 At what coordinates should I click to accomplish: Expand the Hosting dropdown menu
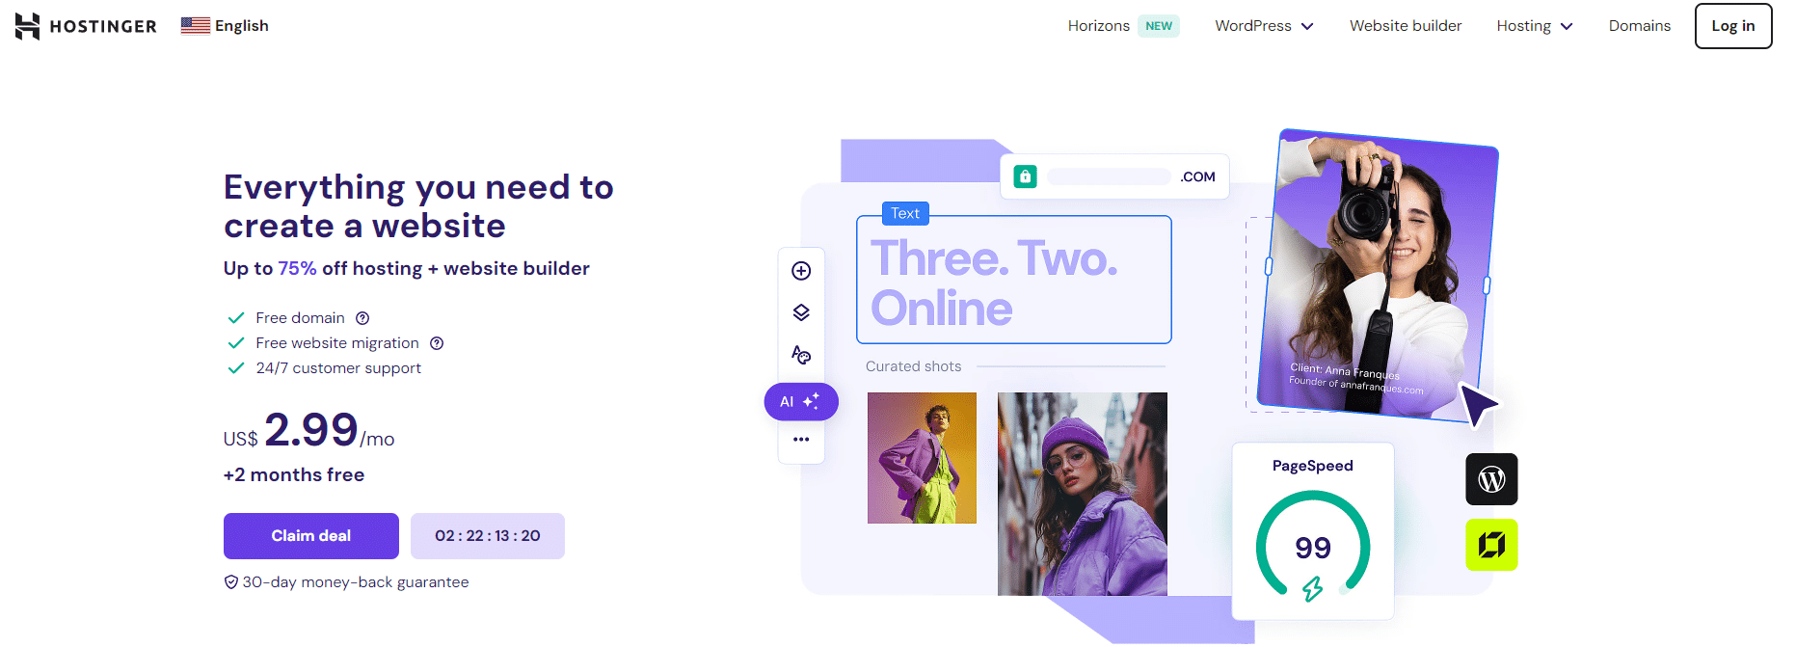1535,26
